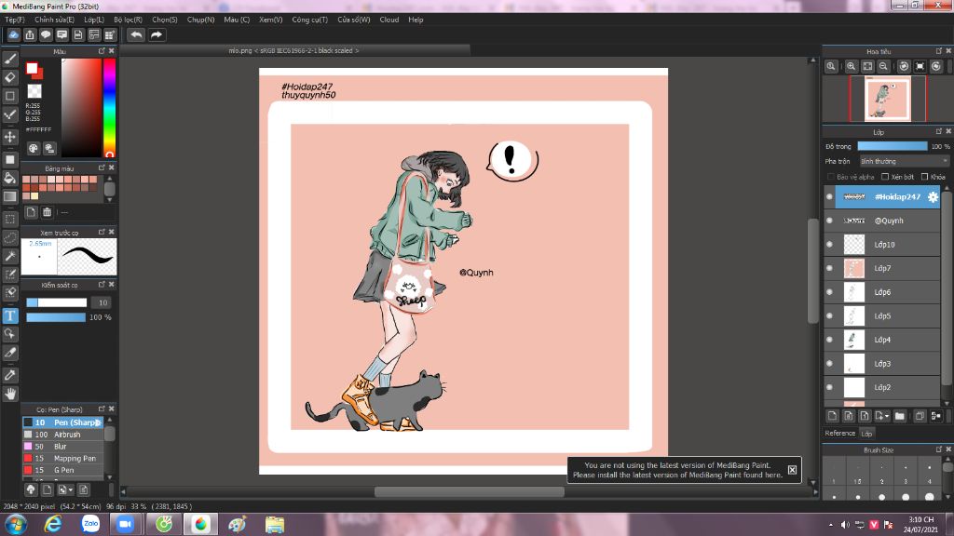Open add-layer dropdown arrow in layer panel

pos(887,416)
